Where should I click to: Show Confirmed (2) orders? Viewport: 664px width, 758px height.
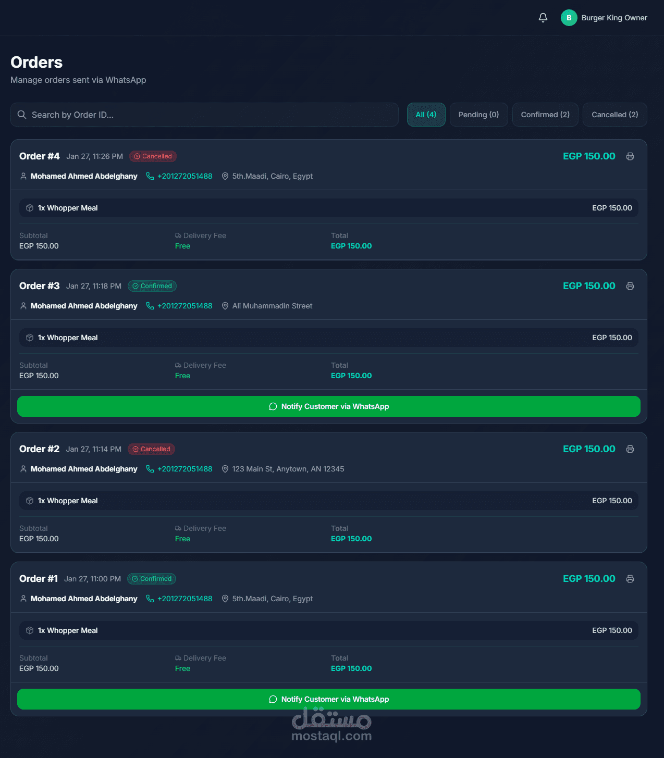545,115
